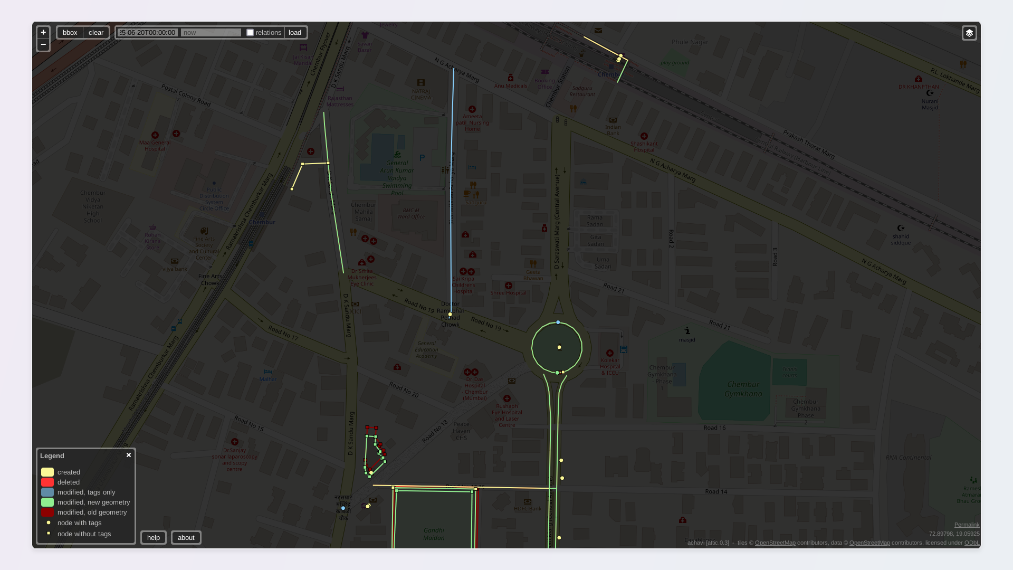The image size is (1013, 570).
Task: Select the created node in roundabout center
Action: tap(559, 347)
